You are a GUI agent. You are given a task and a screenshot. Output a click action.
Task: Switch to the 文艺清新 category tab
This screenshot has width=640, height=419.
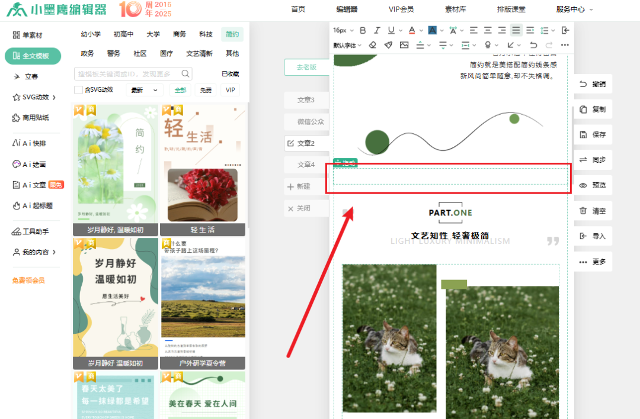point(199,53)
